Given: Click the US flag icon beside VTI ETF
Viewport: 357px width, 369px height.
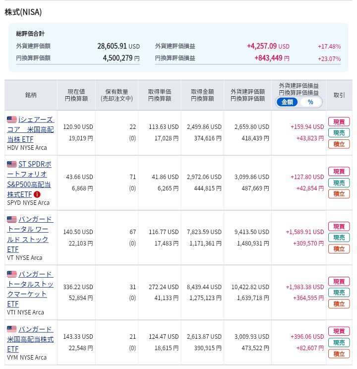Looking at the screenshot, I should pyautogui.click(x=12, y=274).
